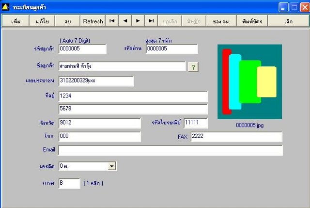Click the พิมพ์บัตร (print card) button
Image resolution: width=310 pixels, height=208 pixels.
point(252,21)
